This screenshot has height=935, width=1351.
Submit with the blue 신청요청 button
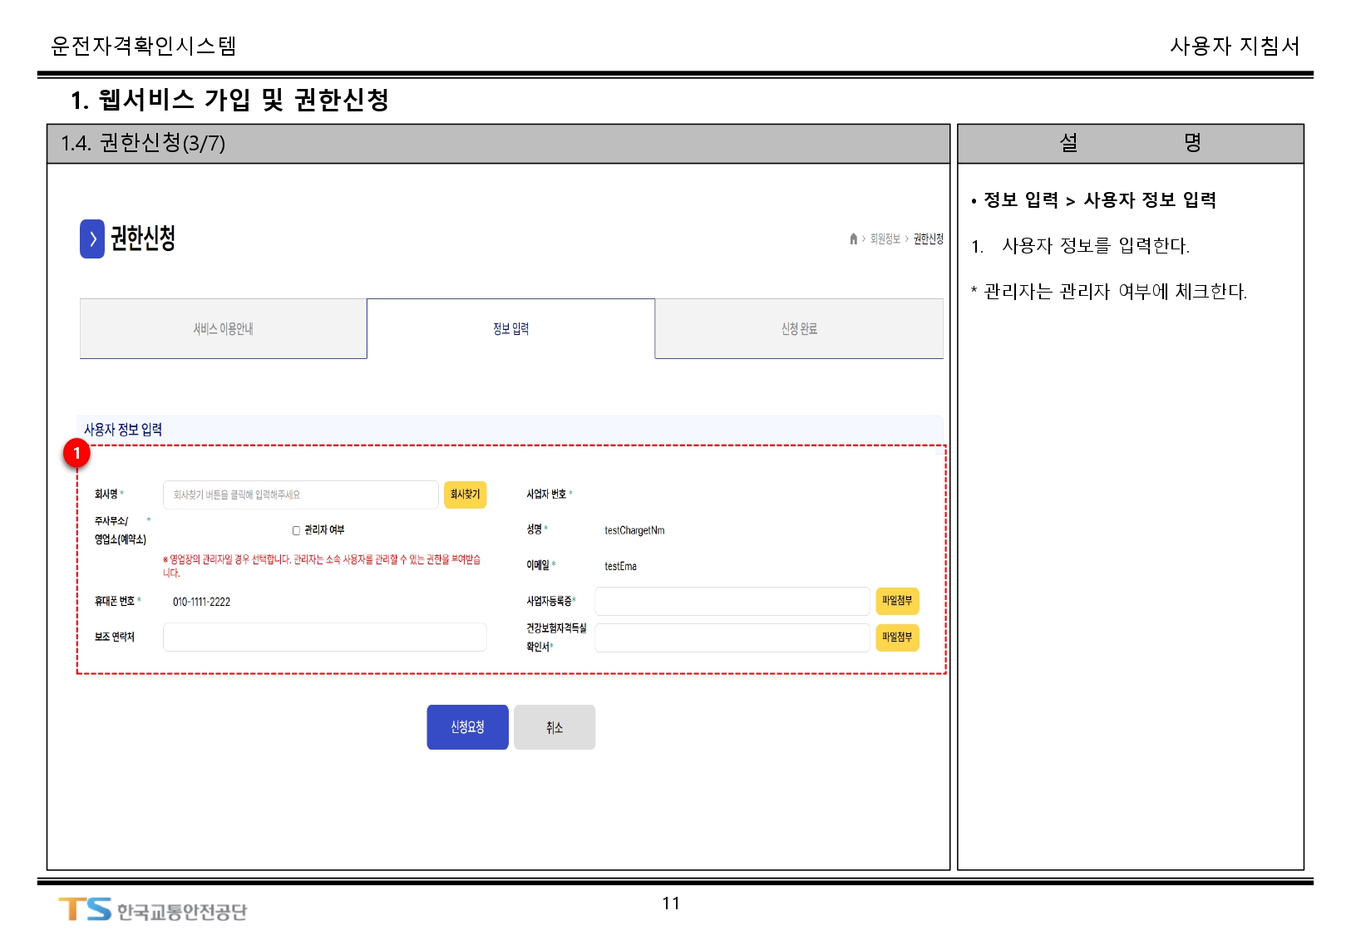tap(467, 727)
